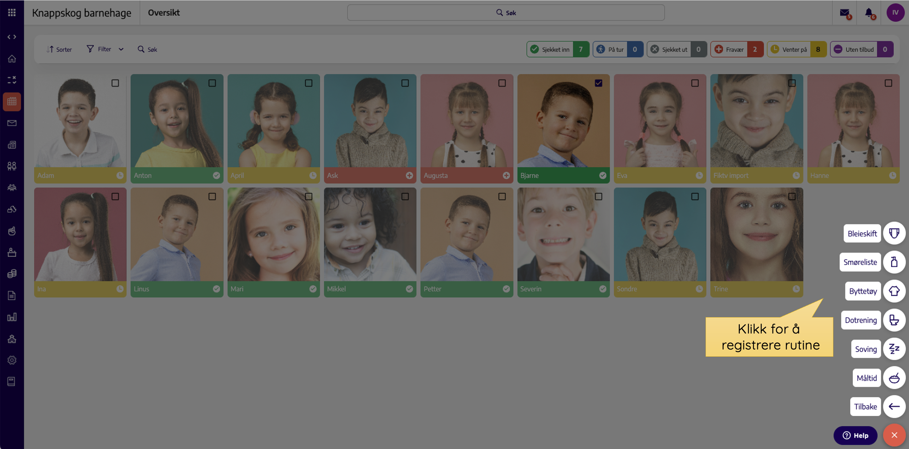The image size is (909, 449).
Task: Click the sidebar expand/collapse arrows icon
Action: 12,37
